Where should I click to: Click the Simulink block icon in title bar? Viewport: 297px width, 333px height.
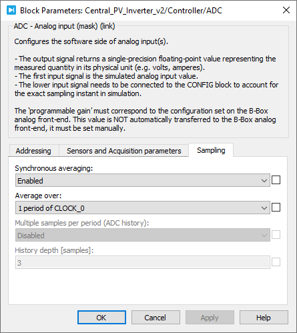pyautogui.click(x=11, y=10)
